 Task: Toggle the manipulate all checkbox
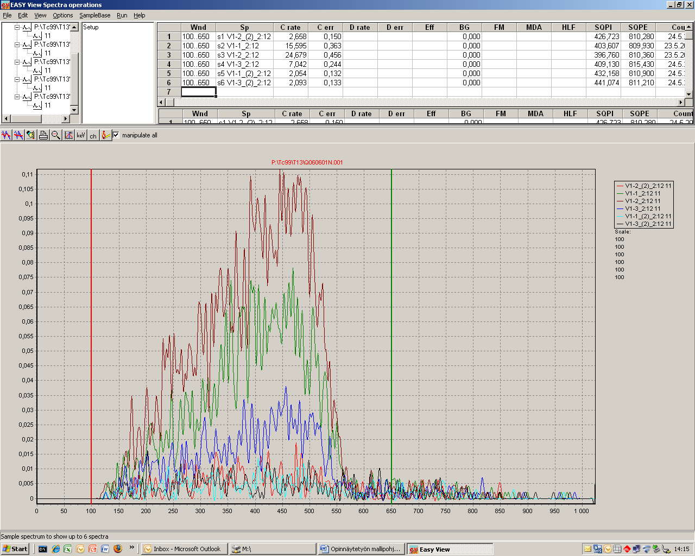[x=116, y=135]
